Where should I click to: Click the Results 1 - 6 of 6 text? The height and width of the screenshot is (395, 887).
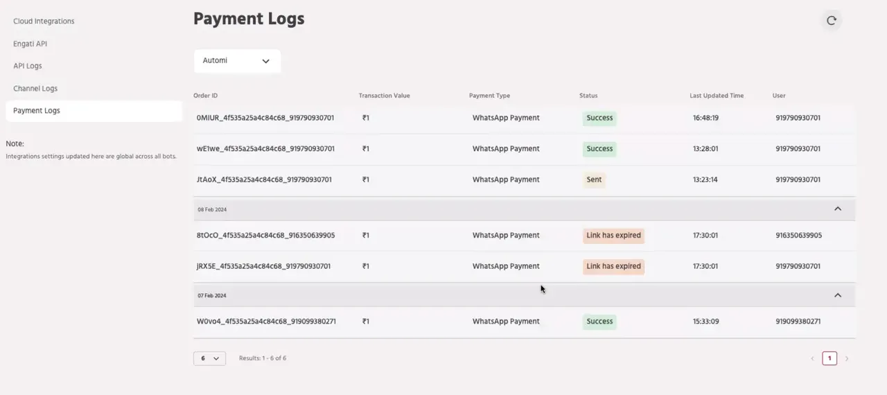[x=263, y=358]
